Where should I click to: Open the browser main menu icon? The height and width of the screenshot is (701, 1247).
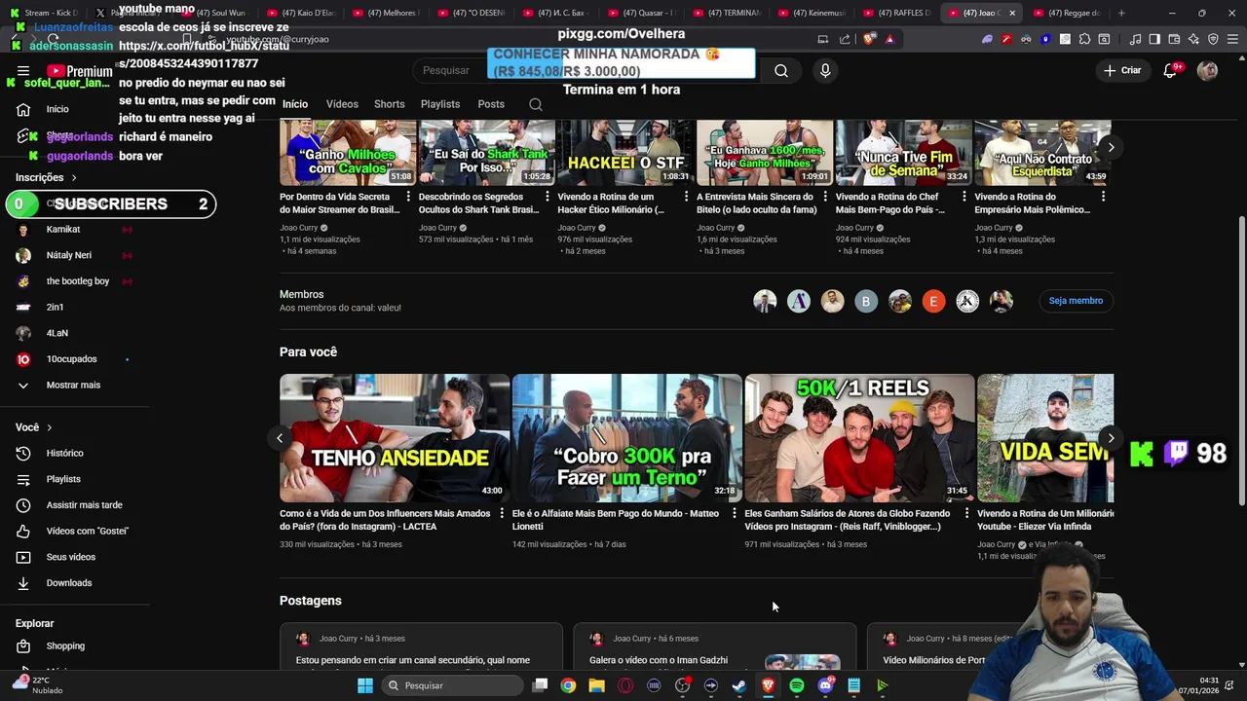pos(1232,39)
